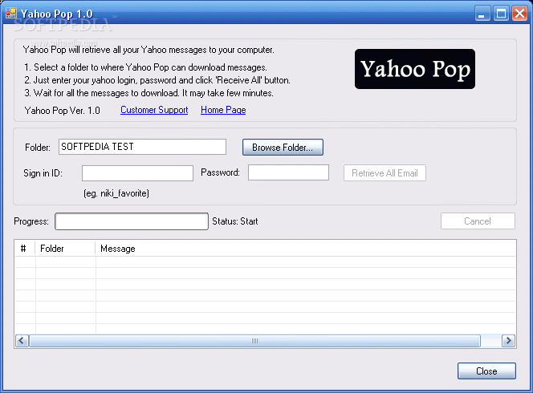Click the 'Sign in ID:' label
Screen dimensions: 533x393
point(43,173)
